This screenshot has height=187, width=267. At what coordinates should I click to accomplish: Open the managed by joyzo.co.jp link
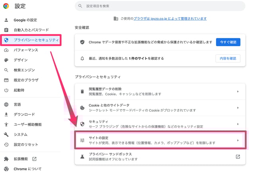170,19
